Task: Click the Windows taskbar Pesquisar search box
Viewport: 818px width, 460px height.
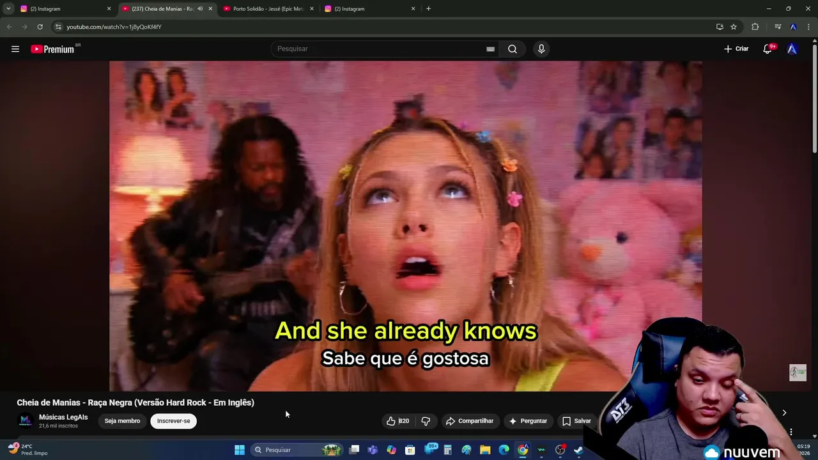Action: pyautogui.click(x=297, y=450)
